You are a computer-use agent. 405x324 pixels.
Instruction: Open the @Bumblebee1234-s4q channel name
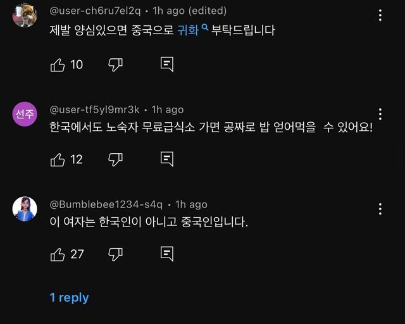coord(106,204)
